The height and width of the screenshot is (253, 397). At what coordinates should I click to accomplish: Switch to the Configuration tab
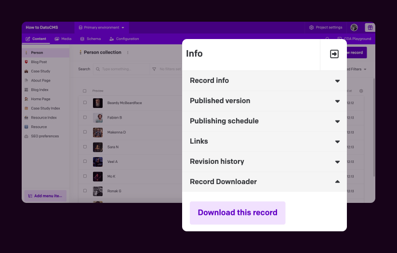click(x=124, y=39)
